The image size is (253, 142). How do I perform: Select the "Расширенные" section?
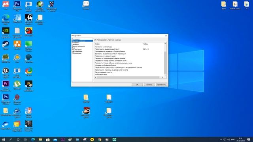(77, 51)
